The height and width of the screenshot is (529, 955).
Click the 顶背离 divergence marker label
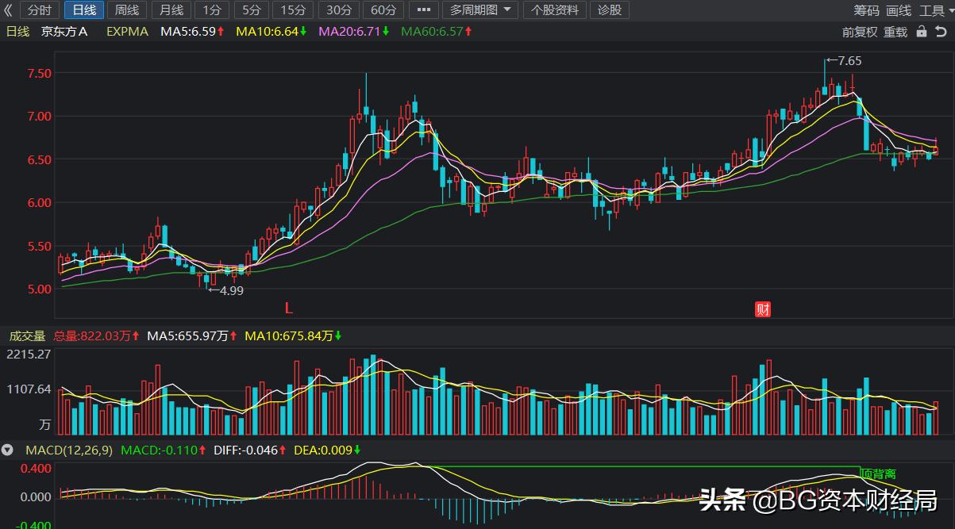click(x=879, y=473)
